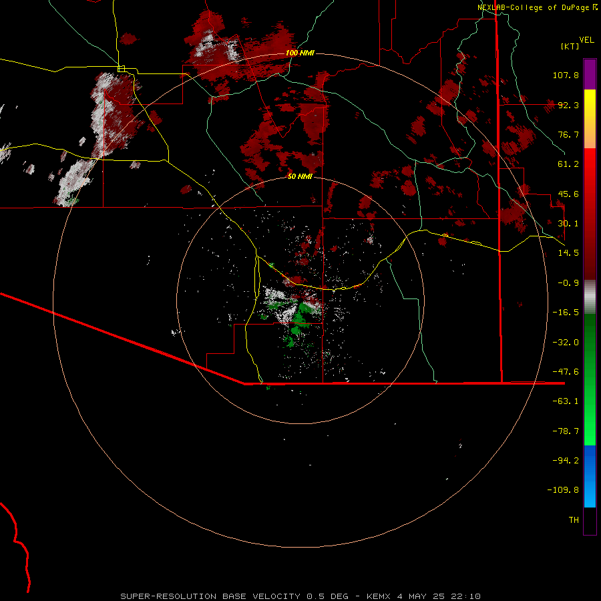The height and width of the screenshot is (601, 601).
Task: Click the '-94.2' scale value
Action: tap(566, 460)
